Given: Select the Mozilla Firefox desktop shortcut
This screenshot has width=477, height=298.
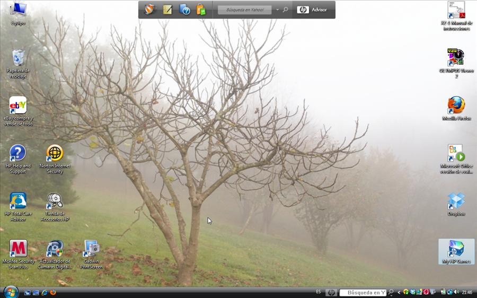Looking at the screenshot, I should coord(456,108).
